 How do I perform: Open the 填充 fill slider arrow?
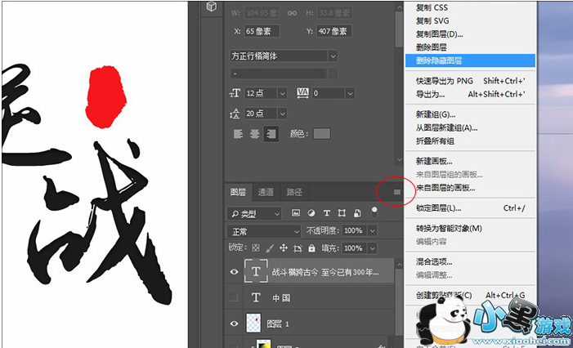pos(373,248)
